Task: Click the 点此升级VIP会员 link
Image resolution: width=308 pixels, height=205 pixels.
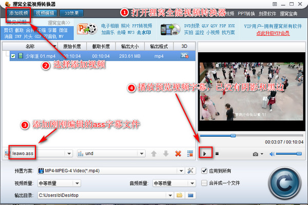Action: pyautogui.click(x=273, y=33)
